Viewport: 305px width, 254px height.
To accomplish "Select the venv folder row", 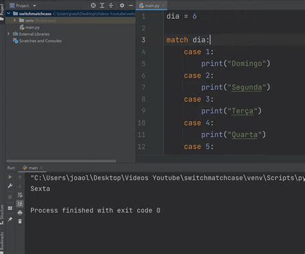I will 70,21.
